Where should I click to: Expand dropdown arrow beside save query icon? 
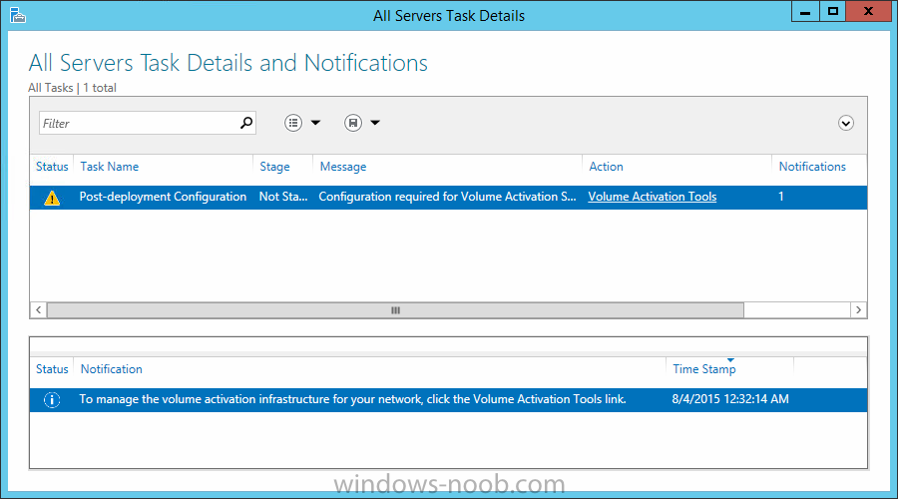click(375, 123)
